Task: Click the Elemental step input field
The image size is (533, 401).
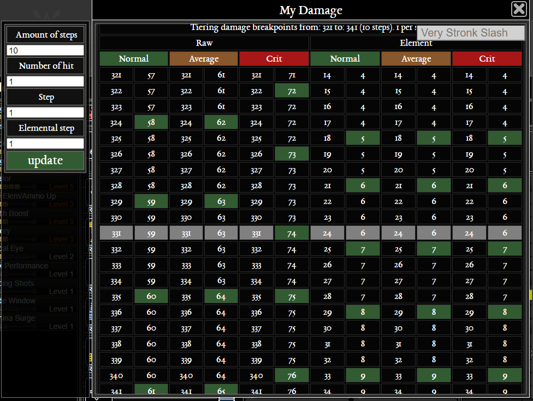Action: pos(45,143)
